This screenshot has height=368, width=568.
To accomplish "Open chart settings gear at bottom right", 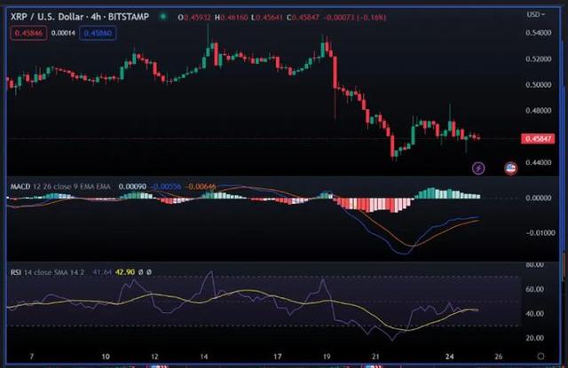I will [x=540, y=356].
